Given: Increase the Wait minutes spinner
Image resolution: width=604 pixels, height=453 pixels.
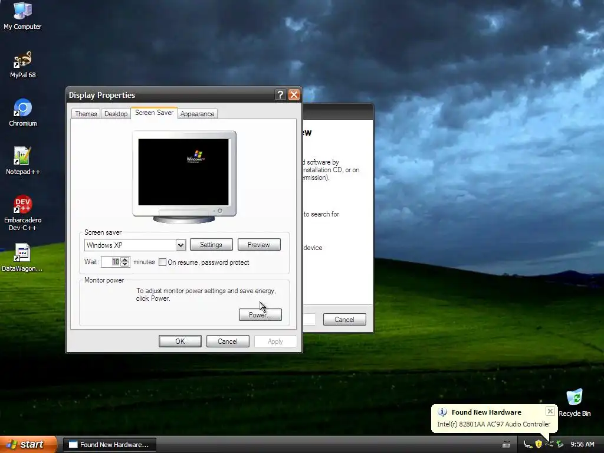Looking at the screenshot, I should click(124, 260).
